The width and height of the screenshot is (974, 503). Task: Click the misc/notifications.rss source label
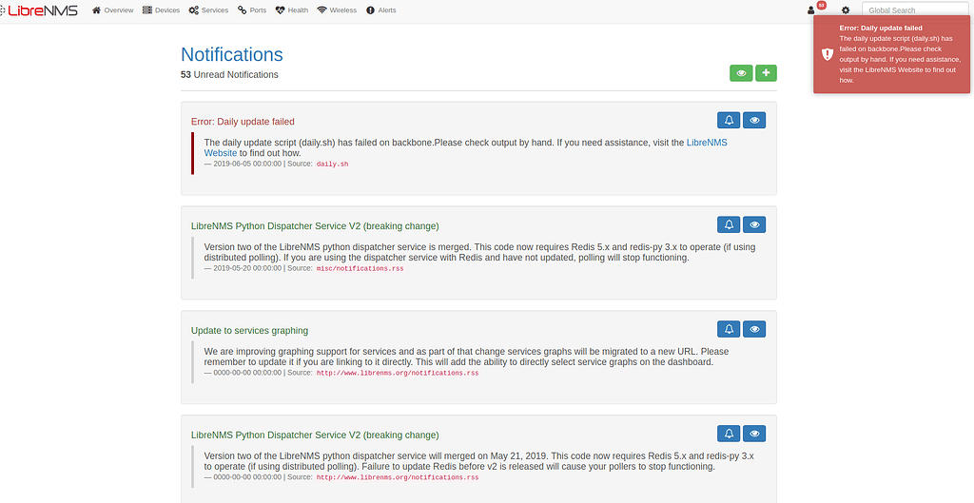(360, 268)
